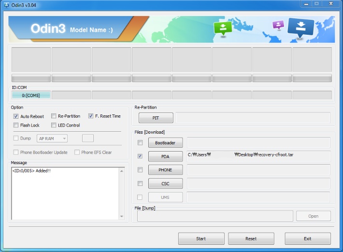The width and height of the screenshot is (343, 252).
Task: Click the Bootloader file path field
Action: (258, 143)
